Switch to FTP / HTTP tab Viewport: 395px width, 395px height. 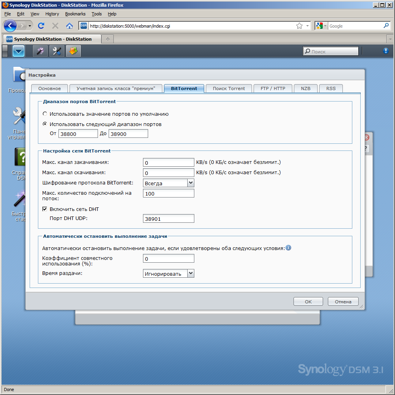pyautogui.click(x=273, y=88)
